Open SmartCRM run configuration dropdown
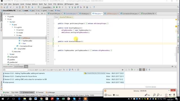This screenshot has height=101, width=180. point(46,7)
